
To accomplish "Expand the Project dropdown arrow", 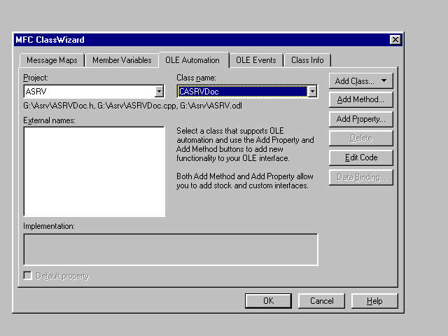I will pyautogui.click(x=159, y=91).
